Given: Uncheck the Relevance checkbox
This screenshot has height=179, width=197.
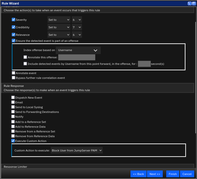Looking at the screenshot, I should (x=13, y=35).
